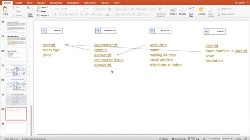250x140 pixels.
Task: Select slide 24 thumbnail
Action: coord(16,27)
